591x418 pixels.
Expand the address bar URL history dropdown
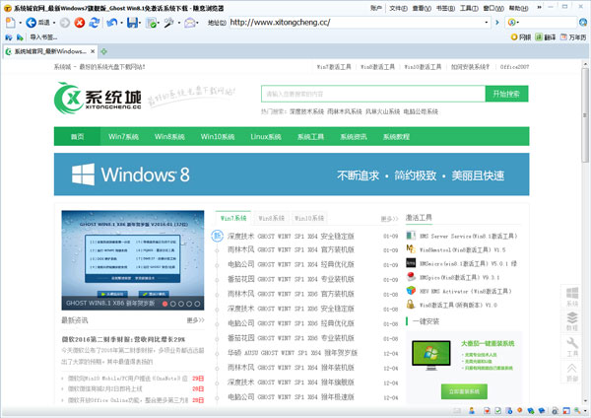487,23
